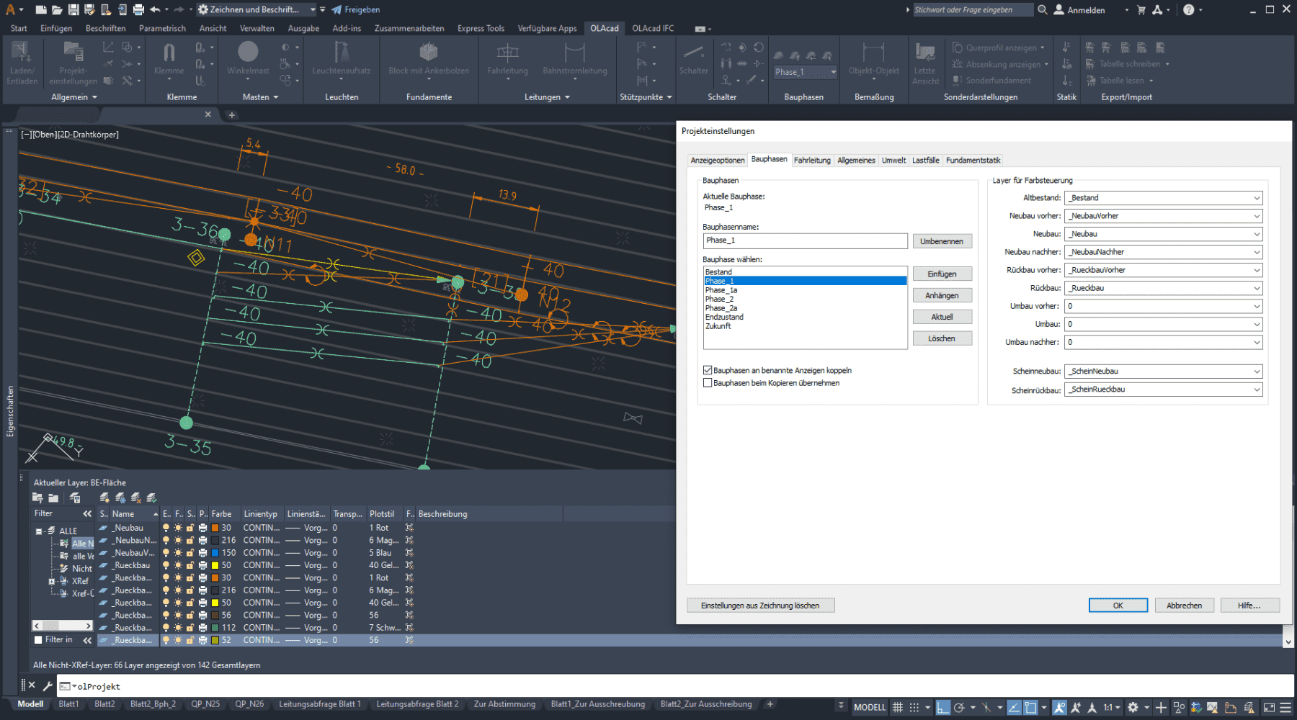The width and height of the screenshot is (1297, 720).
Task: Click the new layer icon in layer manager
Action: coord(104,498)
